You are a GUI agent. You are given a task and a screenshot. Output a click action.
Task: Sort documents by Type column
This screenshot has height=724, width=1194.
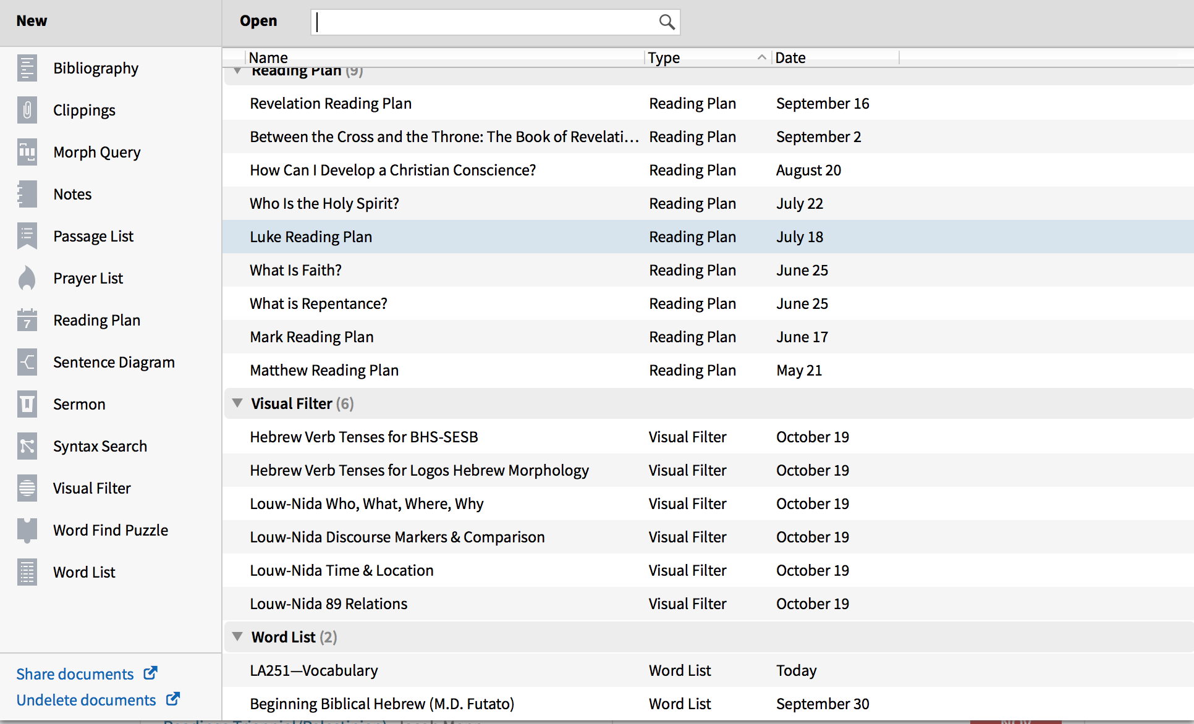pyautogui.click(x=664, y=57)
